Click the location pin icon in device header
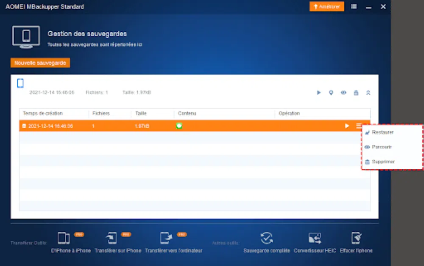This screenshot has width=424, height=266. coord(331,93)
